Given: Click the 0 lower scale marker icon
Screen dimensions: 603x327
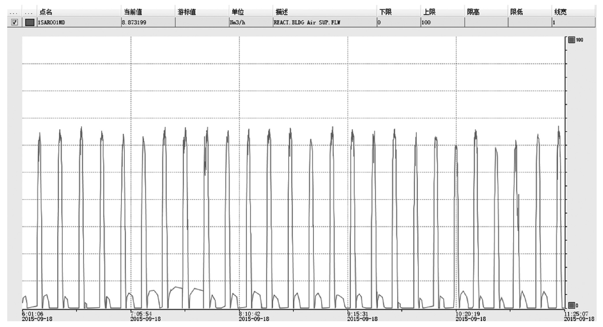Looking at the screenshot, I should coord(571,305).
